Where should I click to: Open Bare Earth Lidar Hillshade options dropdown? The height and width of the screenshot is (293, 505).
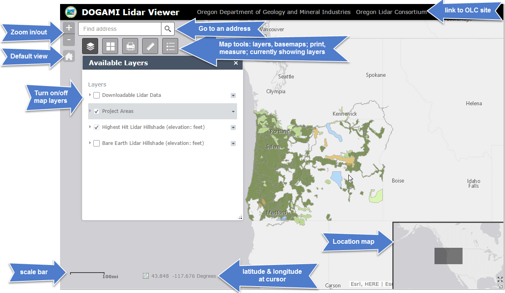233,144
